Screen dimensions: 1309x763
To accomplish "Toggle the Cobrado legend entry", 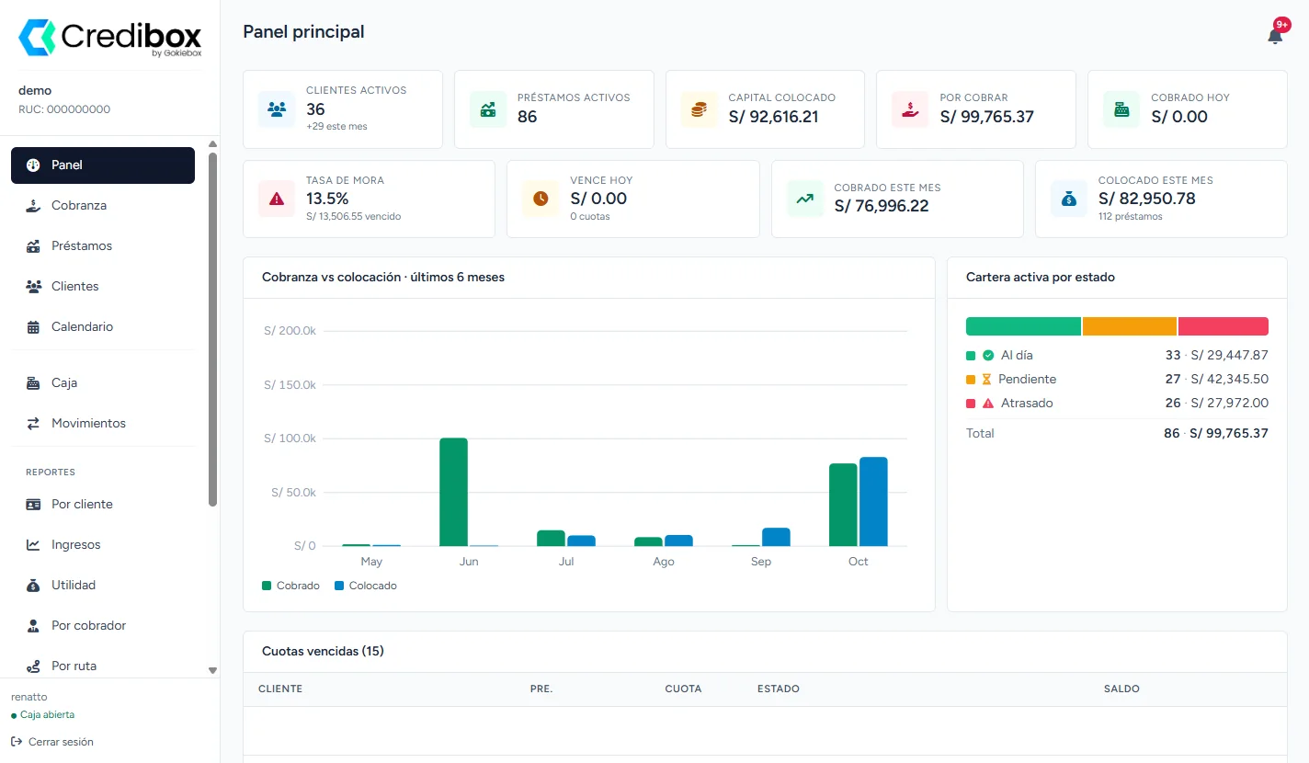I will (x=290, y=586).
